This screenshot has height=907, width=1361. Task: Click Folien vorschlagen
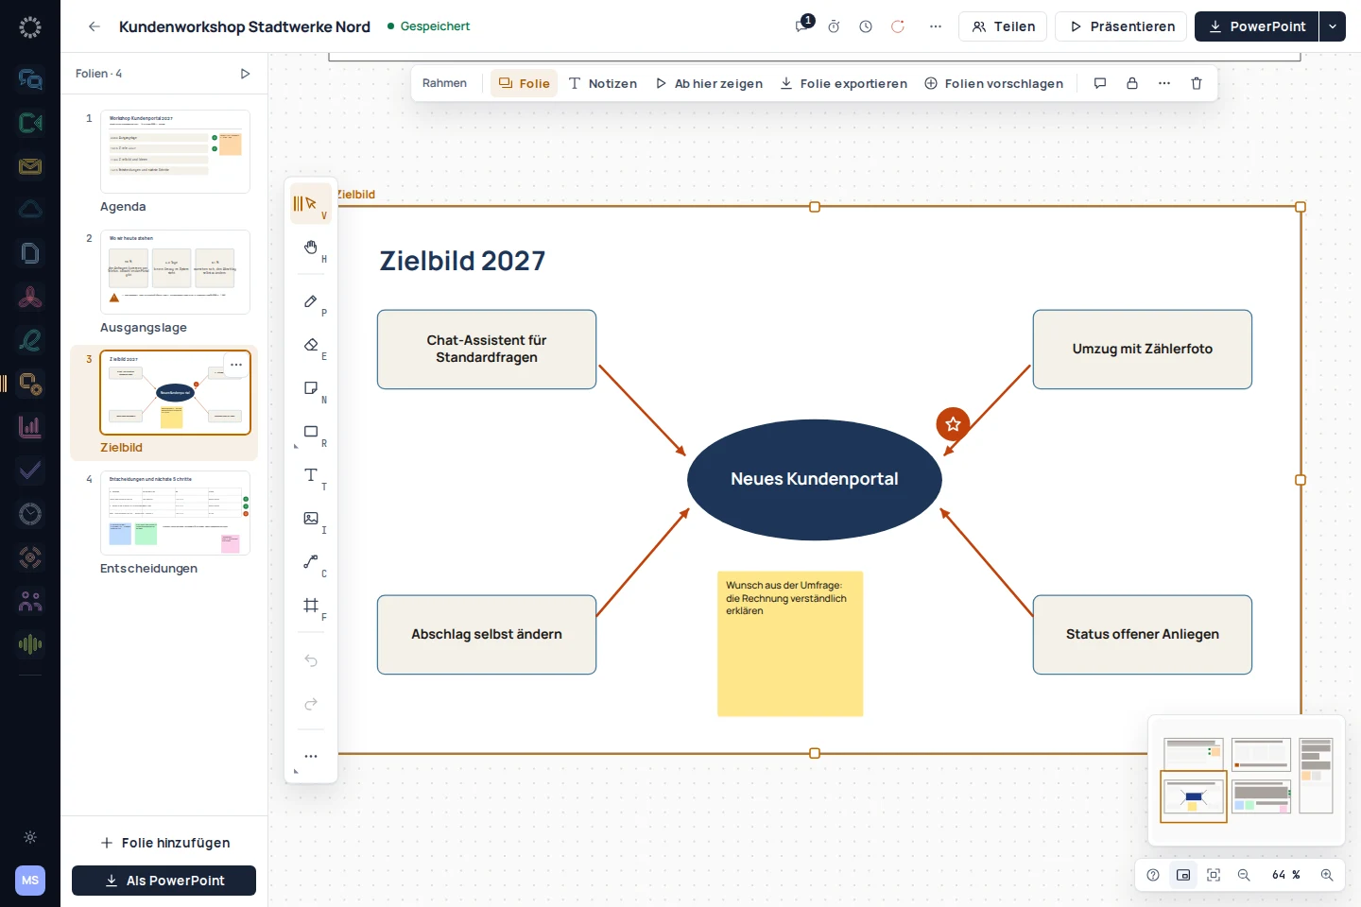click(993, 83)
